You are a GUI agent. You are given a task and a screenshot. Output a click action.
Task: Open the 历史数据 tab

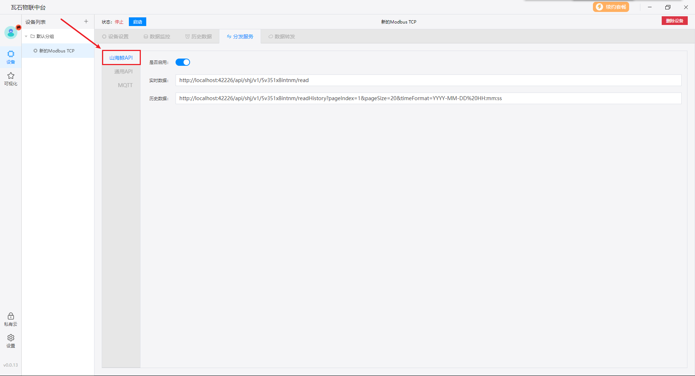click(198, 37)
